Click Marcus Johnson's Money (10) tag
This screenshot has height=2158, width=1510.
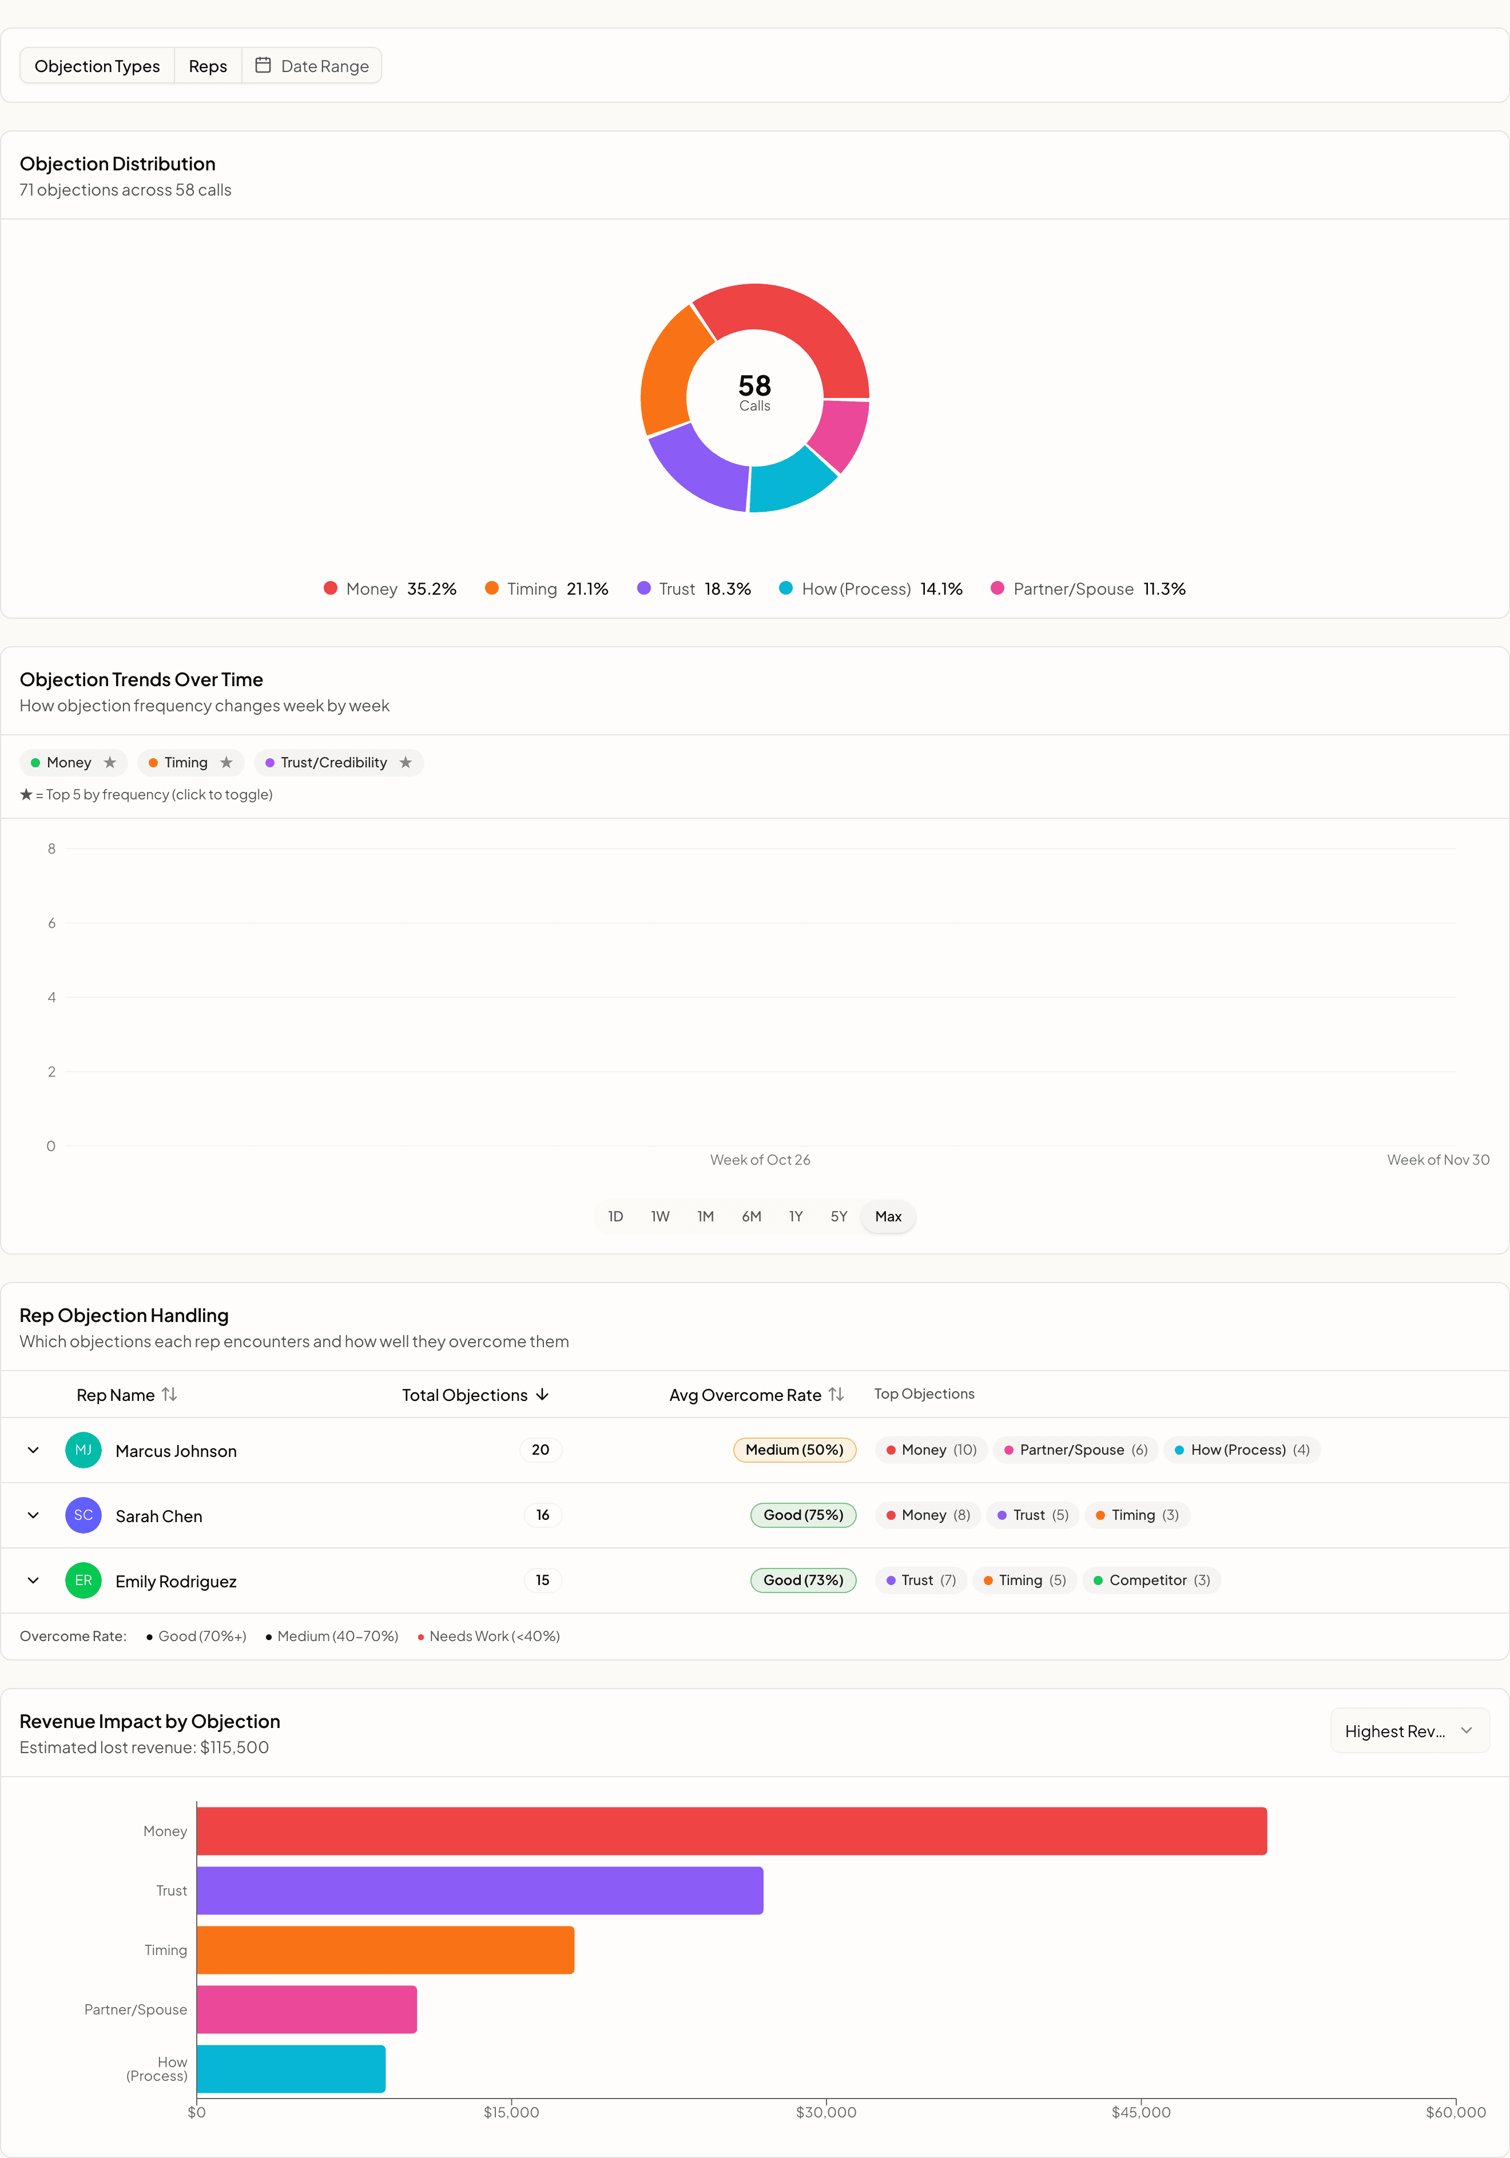(931, 1450)
